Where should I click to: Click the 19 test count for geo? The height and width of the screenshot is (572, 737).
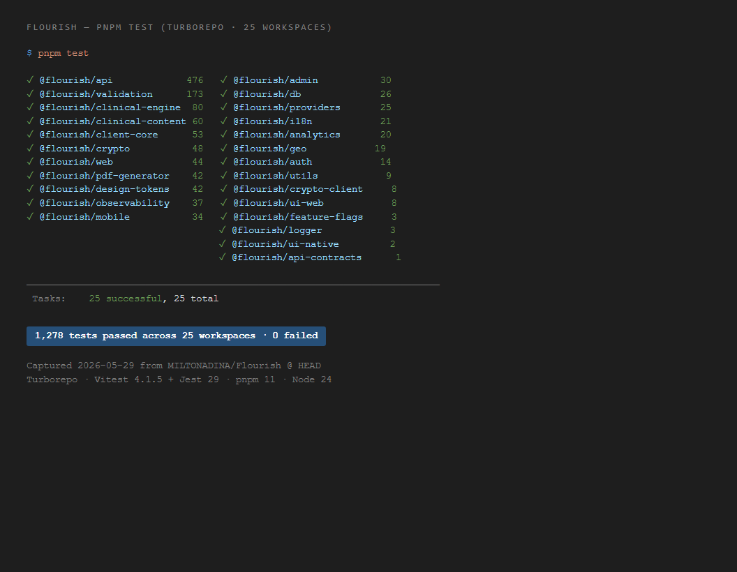[380, 149]
